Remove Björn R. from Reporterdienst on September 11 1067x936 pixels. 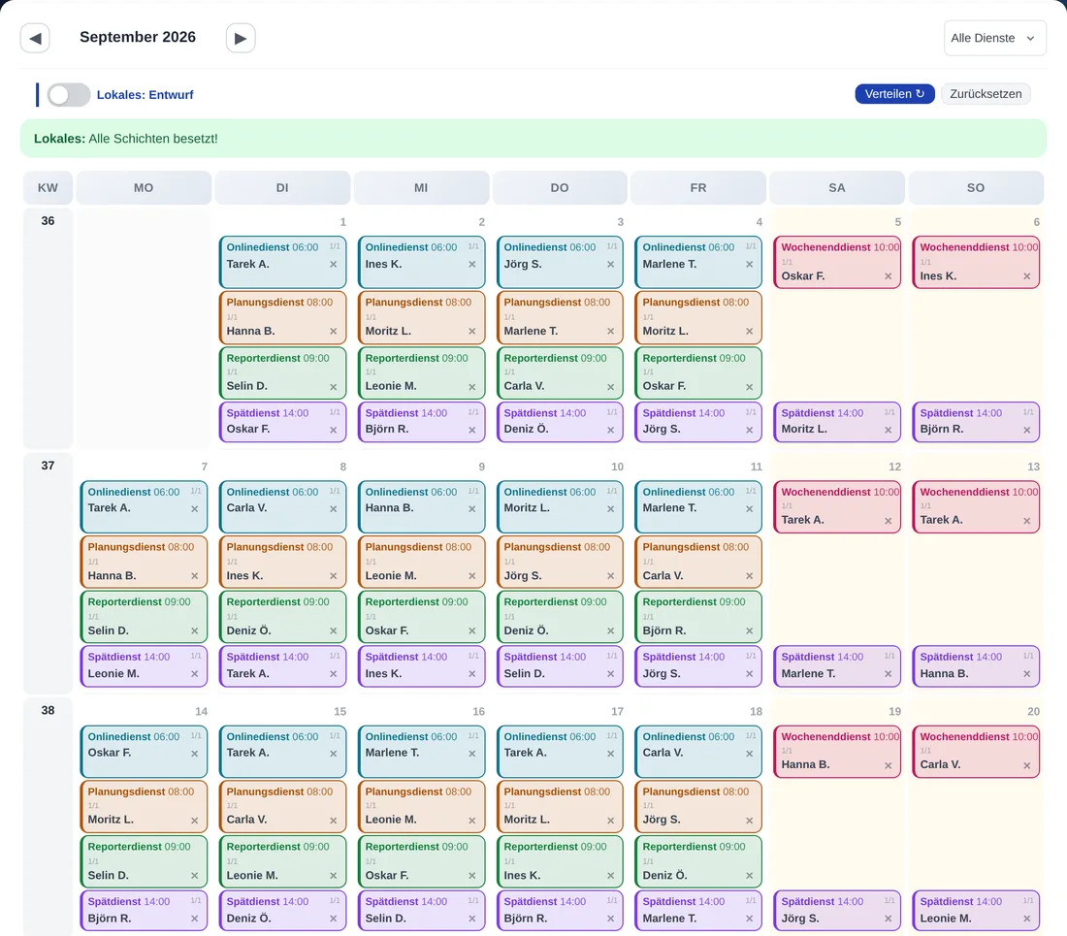(749, 630)
